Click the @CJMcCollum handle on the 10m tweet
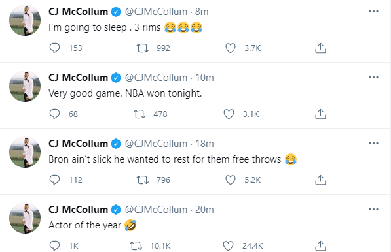The image size is (391, 252). pyautogui.click(x=156, y=78)
